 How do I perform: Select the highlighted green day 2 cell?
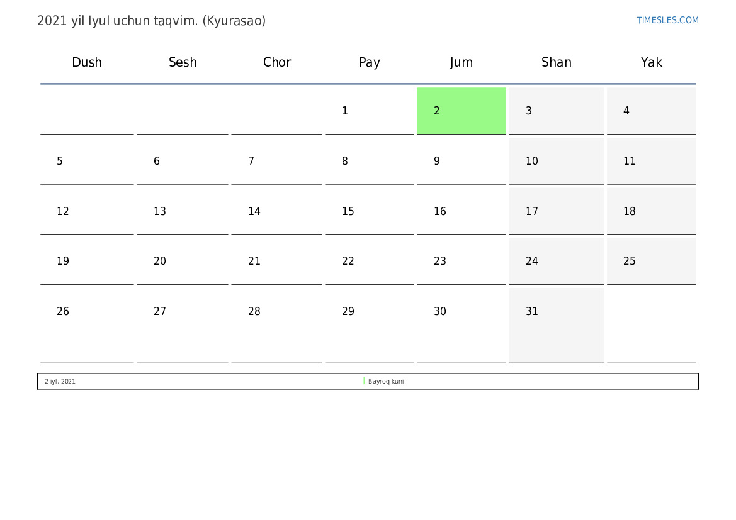click(461, 111)
